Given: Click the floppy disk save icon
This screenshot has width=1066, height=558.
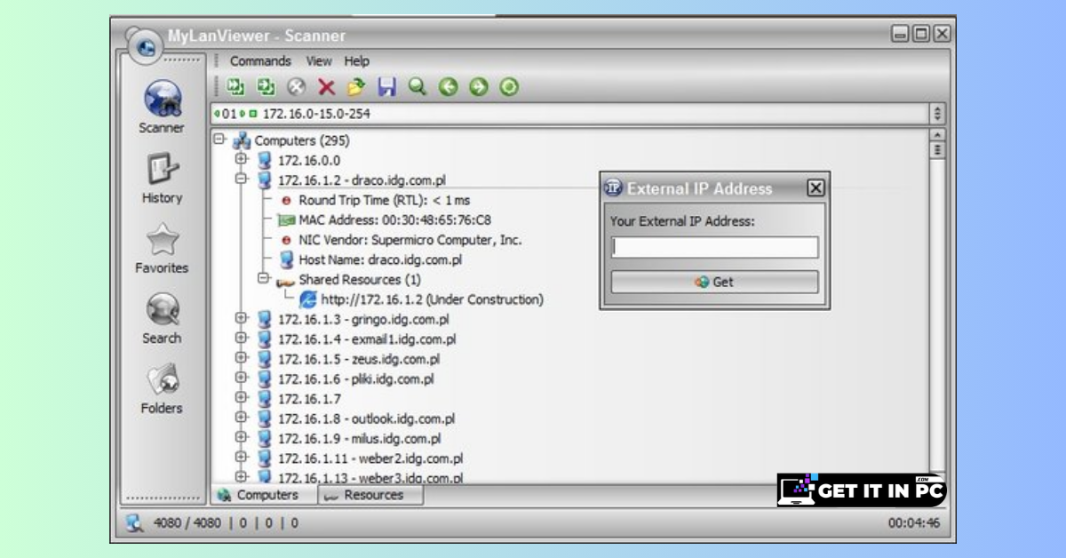Looking at the screenshot, I should coord(386,86).
